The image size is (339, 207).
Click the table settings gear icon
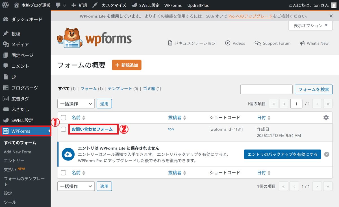click(x=326, y=118)
